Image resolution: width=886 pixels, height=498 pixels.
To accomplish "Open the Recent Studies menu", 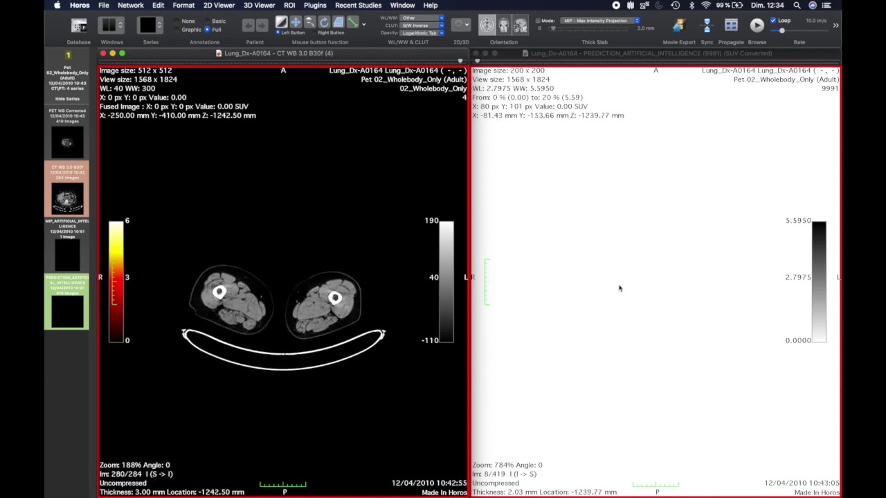I will tap(358, 5).
